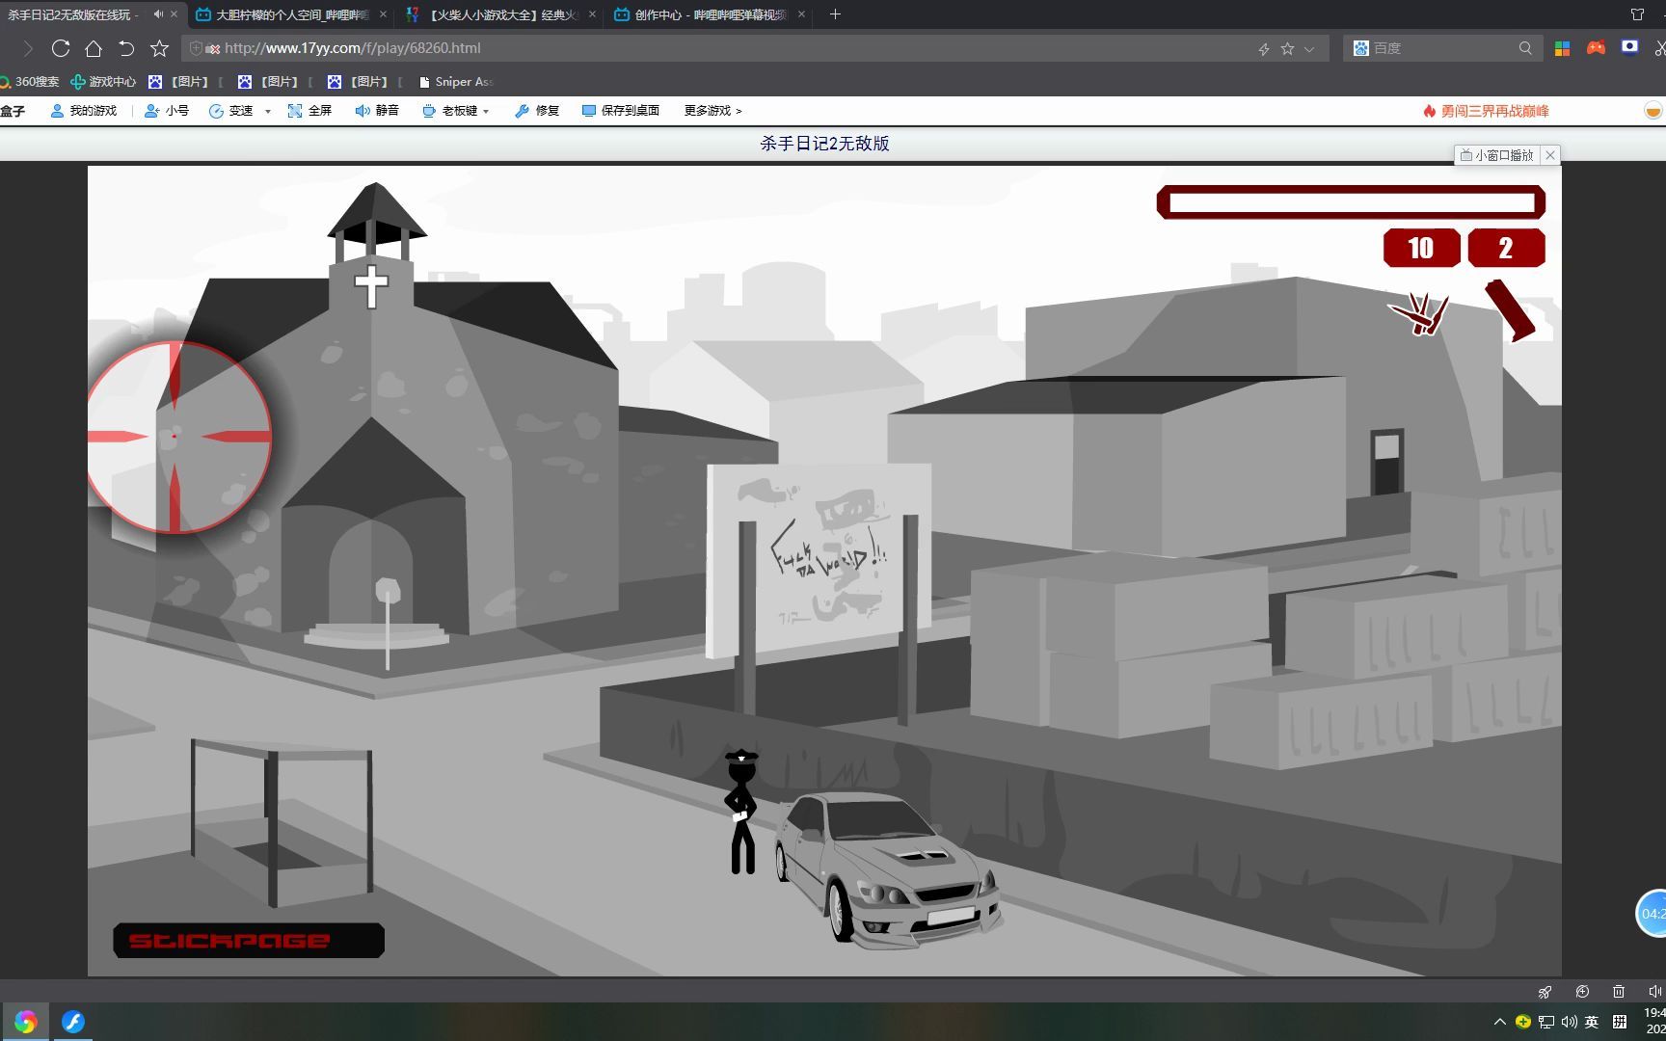Click the blue floating timer bubble

(1651, 913)
